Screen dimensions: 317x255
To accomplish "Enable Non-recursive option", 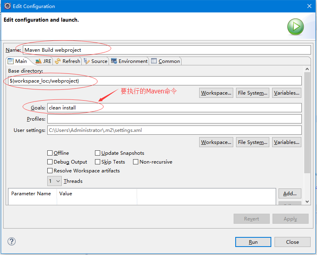I will [135, 162].
